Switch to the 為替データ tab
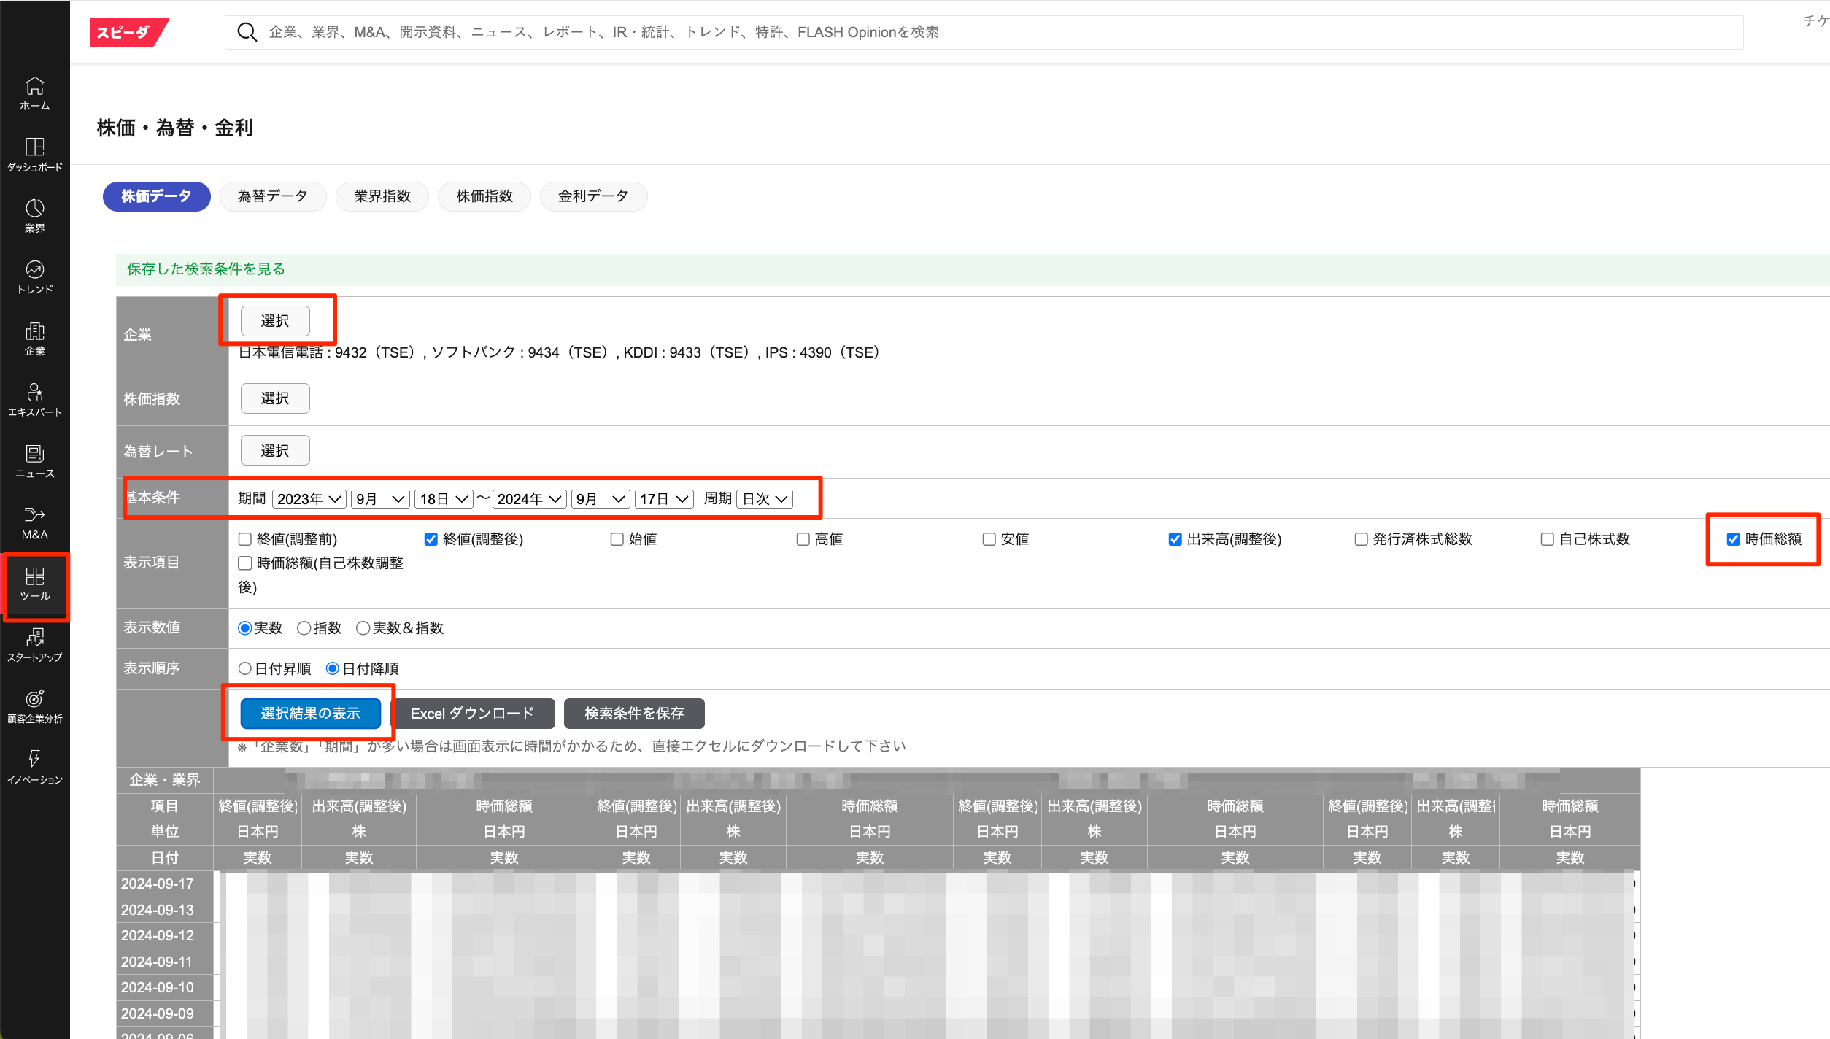This screenshot has height=1039, width=1830. point(272,196)
